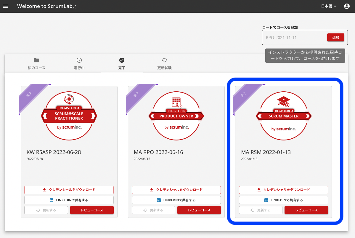Click the Welcome to ScrumLab header title
The image size is (355, 238).
tap(47, 6)
